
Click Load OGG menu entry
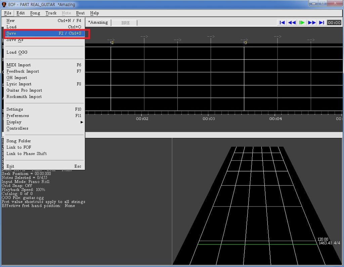[x=17, y=52]
